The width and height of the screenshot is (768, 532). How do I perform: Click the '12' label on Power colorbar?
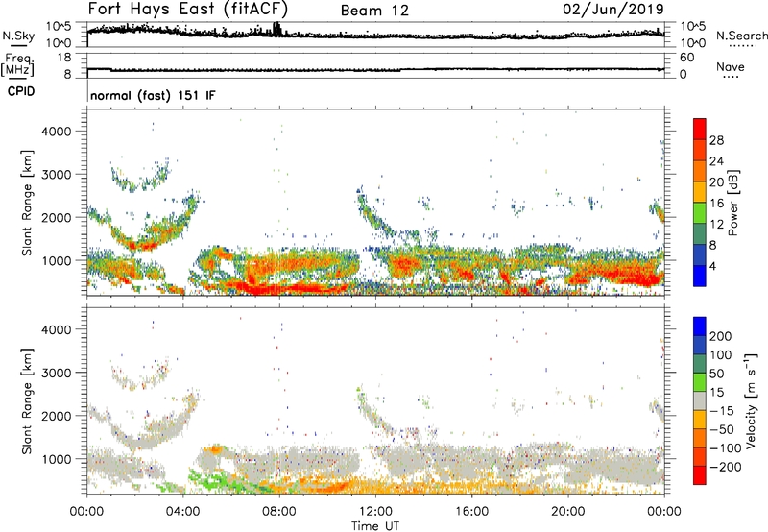coord(716,225)
